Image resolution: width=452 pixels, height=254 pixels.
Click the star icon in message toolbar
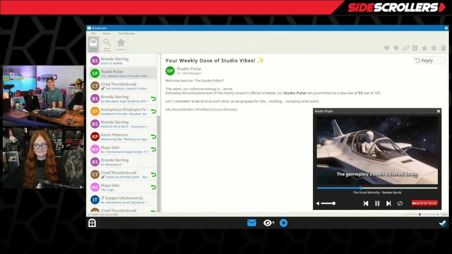point(424,48)
